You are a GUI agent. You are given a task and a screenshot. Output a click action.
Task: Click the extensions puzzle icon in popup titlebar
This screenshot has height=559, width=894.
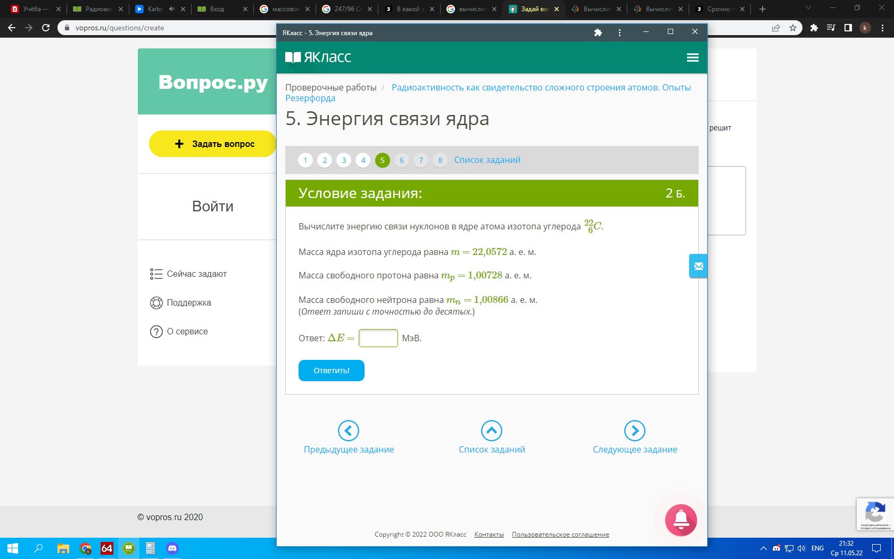coord(598,32)
